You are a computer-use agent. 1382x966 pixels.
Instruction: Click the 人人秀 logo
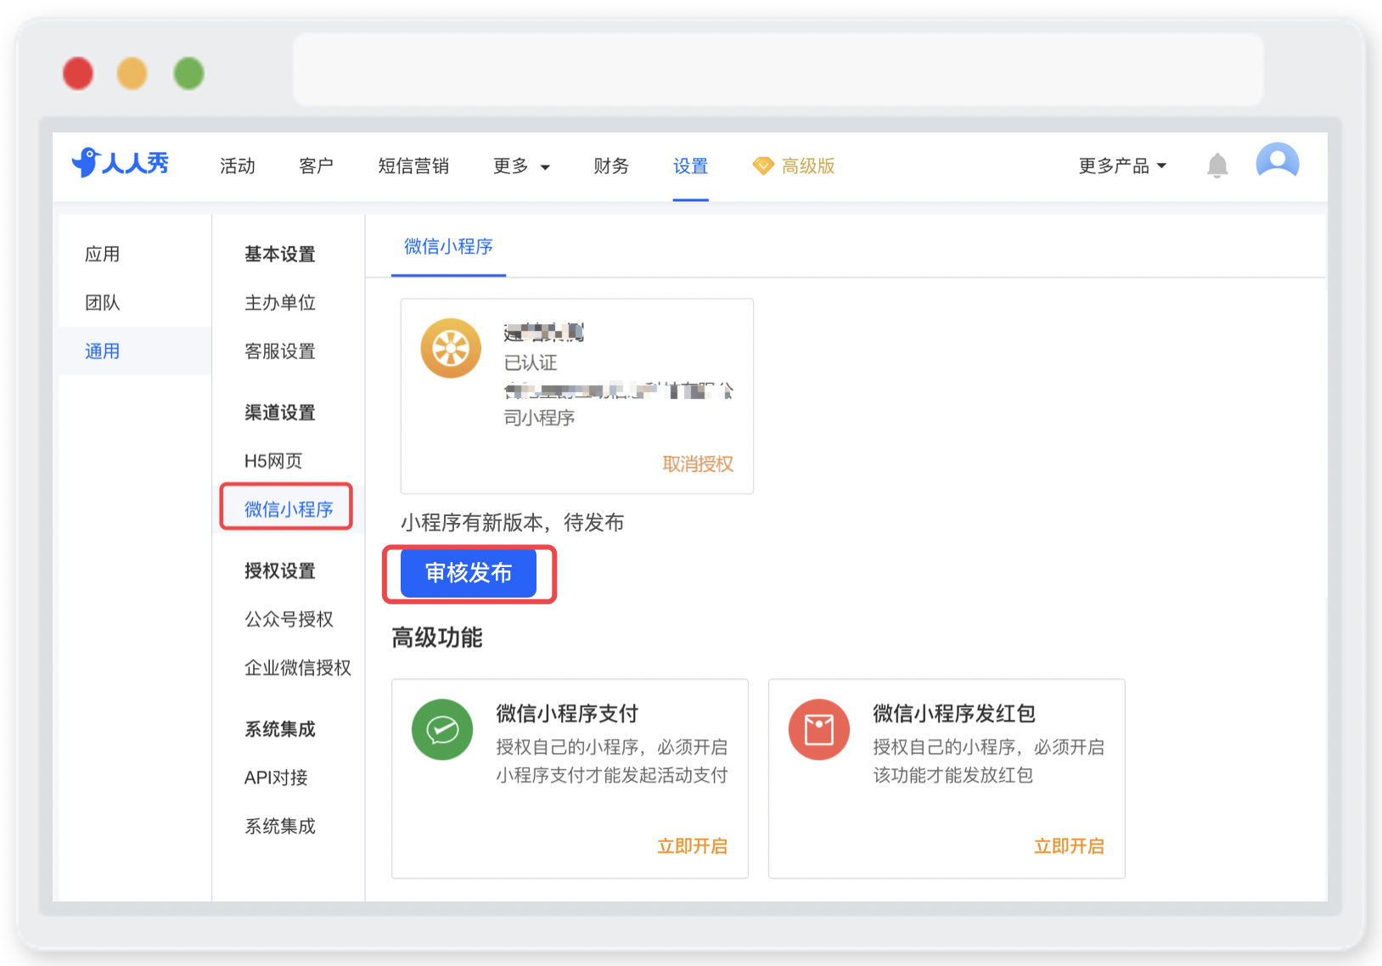coord(121,162)
